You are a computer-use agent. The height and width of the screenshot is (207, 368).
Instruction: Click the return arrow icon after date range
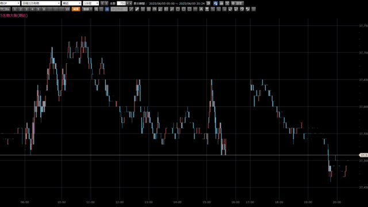pyautogui.click(x=208, y=3)
